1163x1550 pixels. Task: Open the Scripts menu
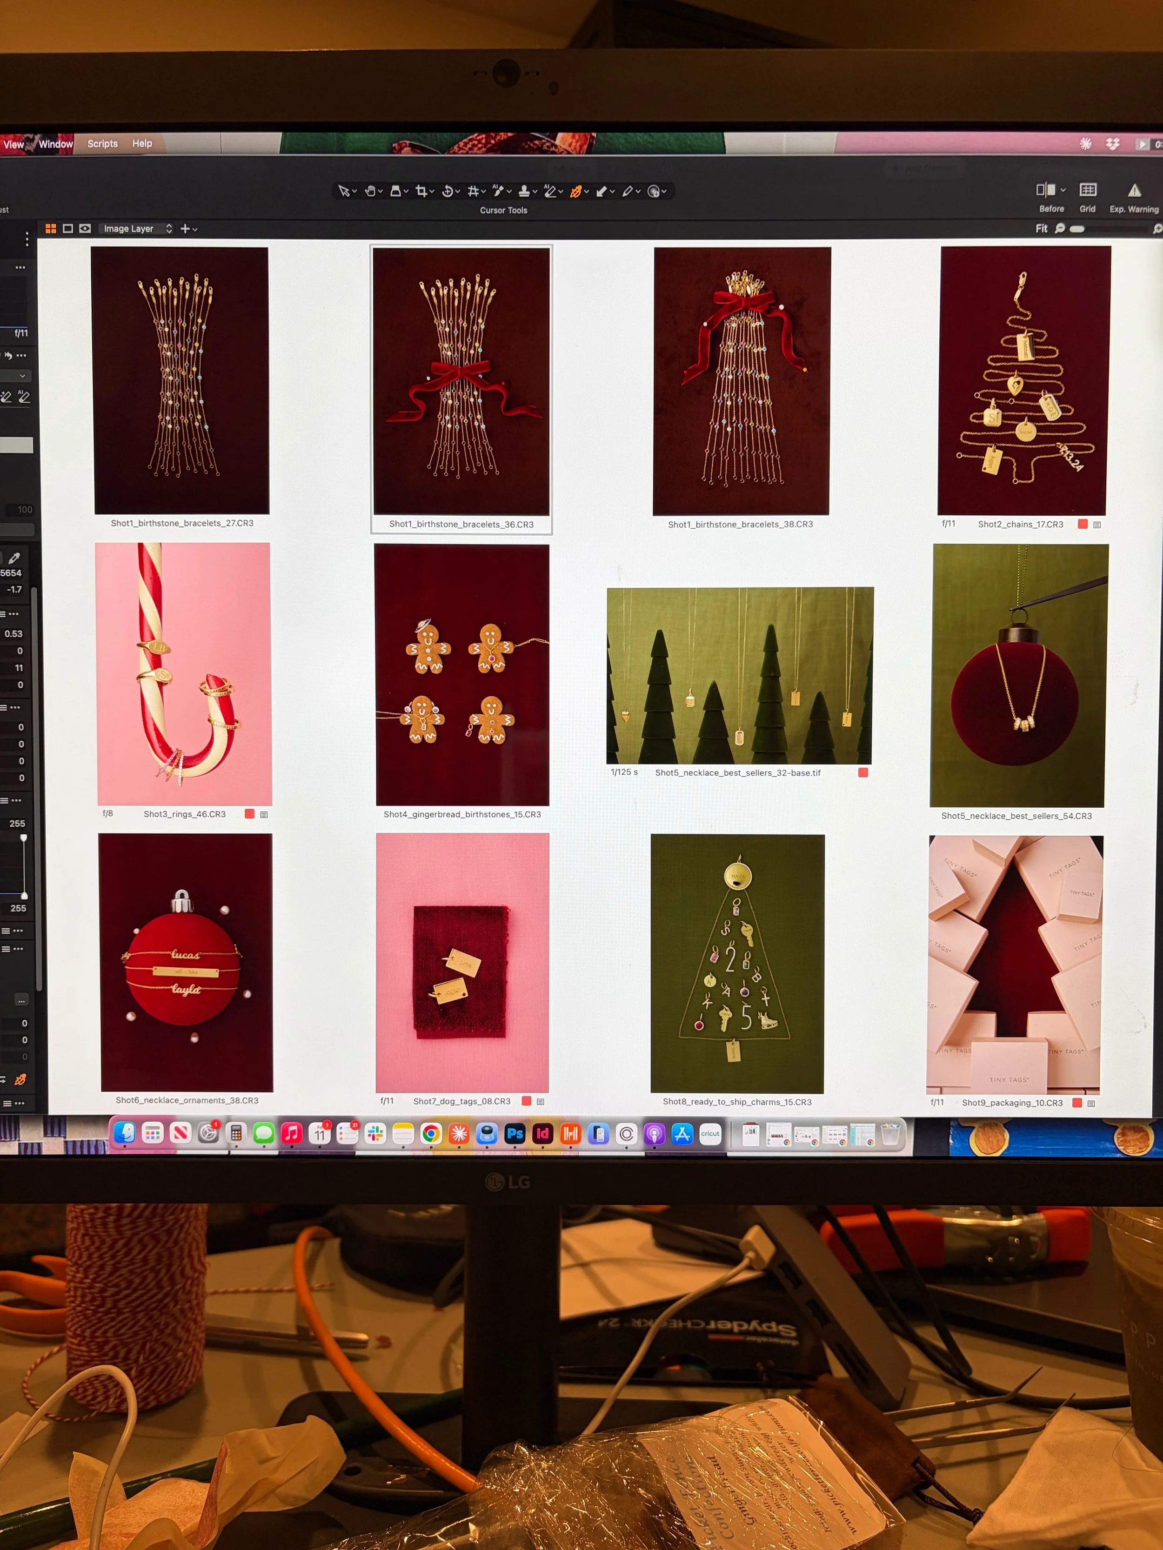(102, 144)
